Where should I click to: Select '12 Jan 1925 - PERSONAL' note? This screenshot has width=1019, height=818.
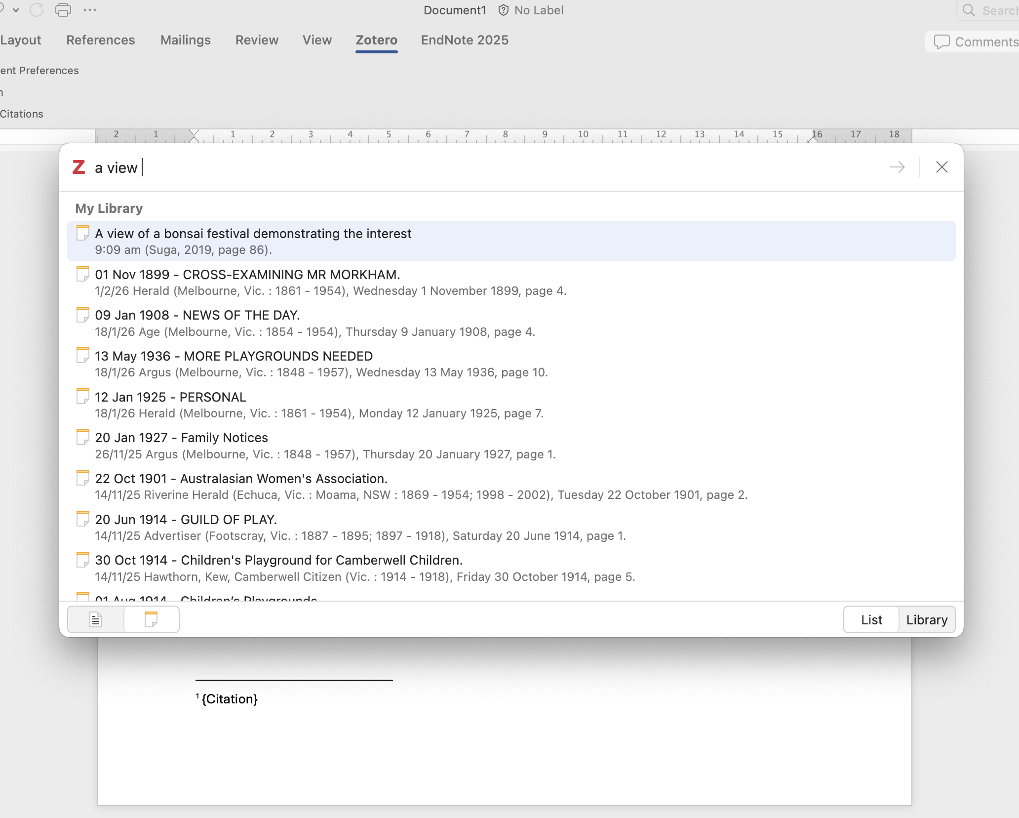pyautogui.click(x=511, y=405)
